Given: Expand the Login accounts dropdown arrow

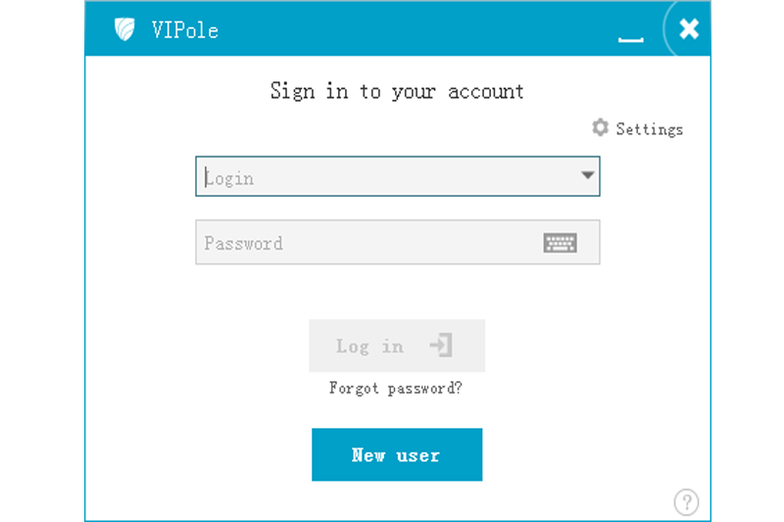Looking at the screenshot, I should point(587,176).
